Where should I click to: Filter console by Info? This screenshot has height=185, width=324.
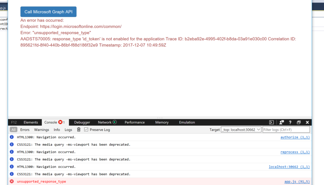(57, 129)
